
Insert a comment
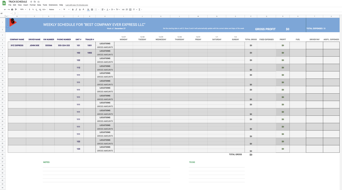(127, 10)
